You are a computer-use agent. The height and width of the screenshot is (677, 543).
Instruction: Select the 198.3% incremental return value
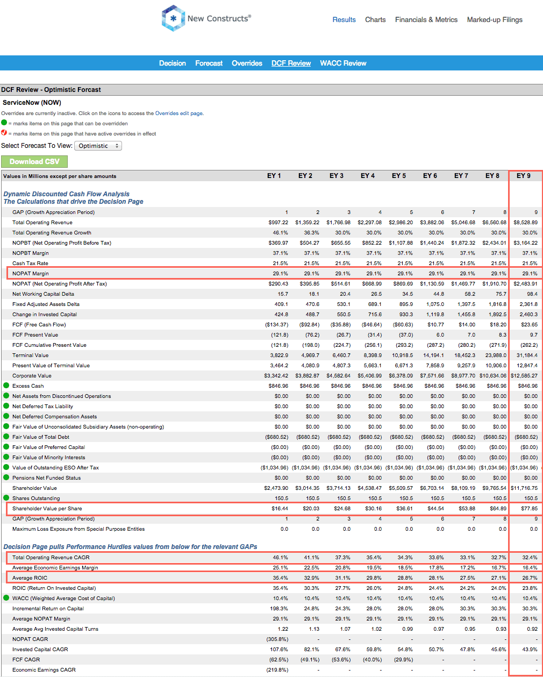tap(279, 609)
